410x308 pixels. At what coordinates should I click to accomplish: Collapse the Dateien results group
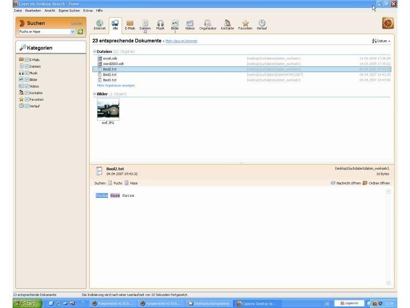[x=95, y=52]
